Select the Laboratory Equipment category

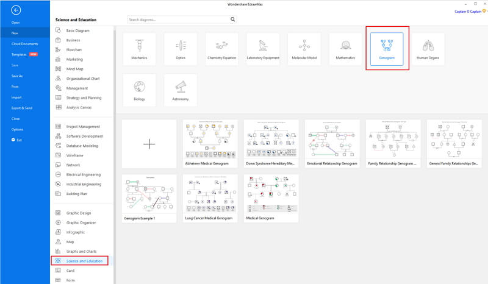click(263, 49)
